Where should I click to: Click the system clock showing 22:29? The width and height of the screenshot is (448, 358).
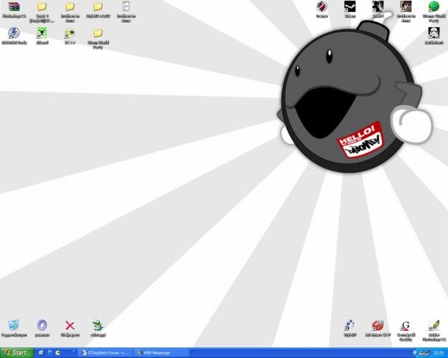pyautogui.click(x=438, y=352)
